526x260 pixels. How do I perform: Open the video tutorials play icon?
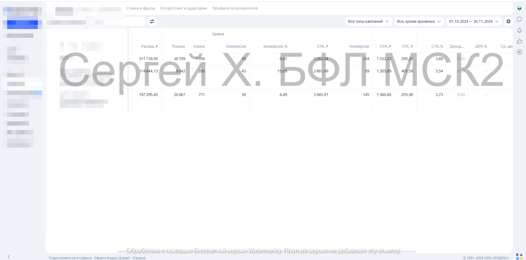tap(519, 52)
